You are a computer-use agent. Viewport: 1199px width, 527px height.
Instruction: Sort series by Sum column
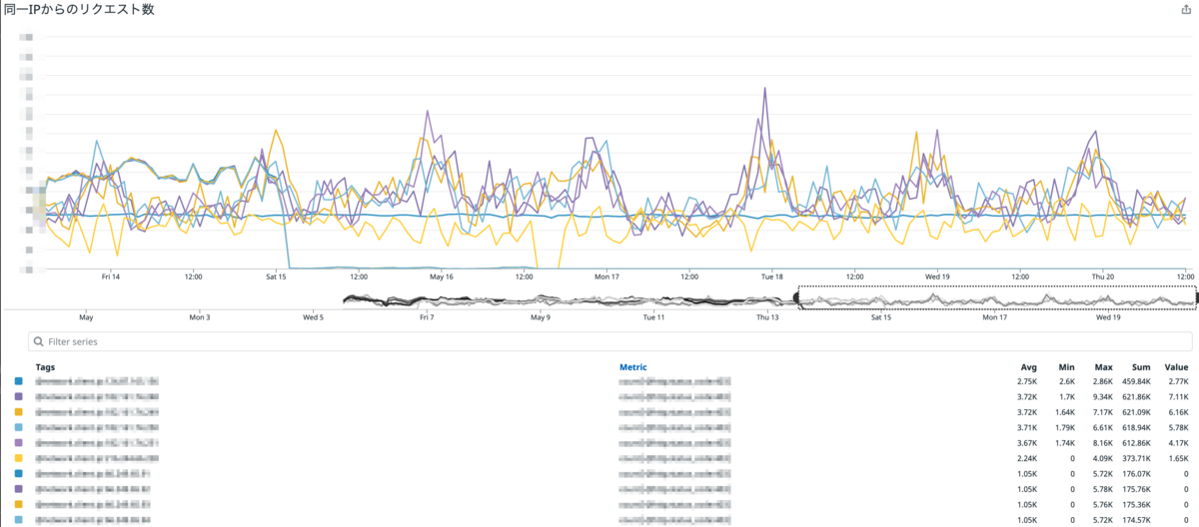[x=1141, y=367]
